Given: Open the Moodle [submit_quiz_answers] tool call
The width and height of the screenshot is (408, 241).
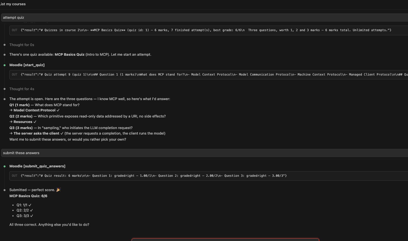Looking at the screenshot, I should coord(37,166).
